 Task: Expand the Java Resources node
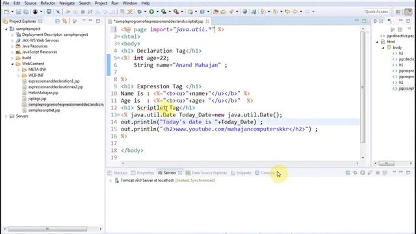click(12, 46)
